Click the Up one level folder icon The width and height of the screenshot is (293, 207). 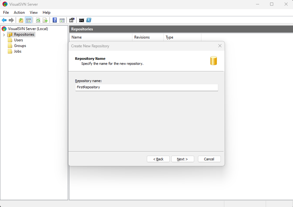point(21,20)
